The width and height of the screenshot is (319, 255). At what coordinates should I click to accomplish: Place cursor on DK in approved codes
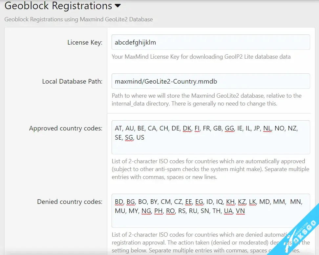(187, 128)
